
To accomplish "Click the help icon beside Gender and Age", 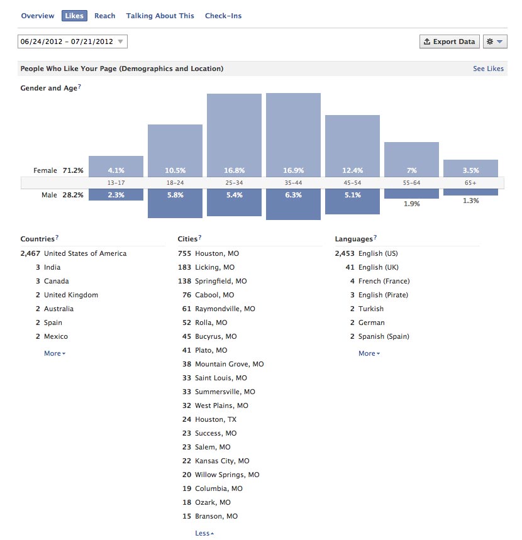I will [x=80, y=87].
